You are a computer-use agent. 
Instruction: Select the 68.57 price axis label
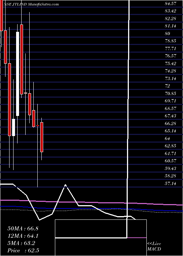171,108
